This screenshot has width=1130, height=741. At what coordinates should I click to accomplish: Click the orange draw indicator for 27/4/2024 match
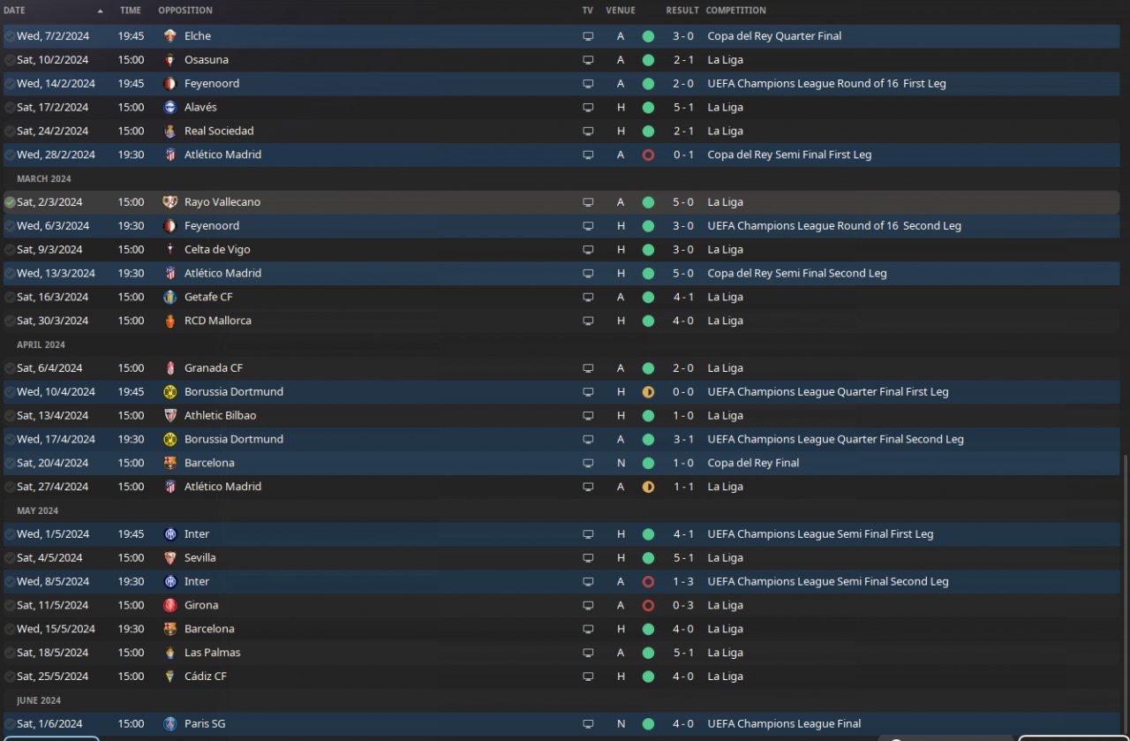[x=648, y=487]
